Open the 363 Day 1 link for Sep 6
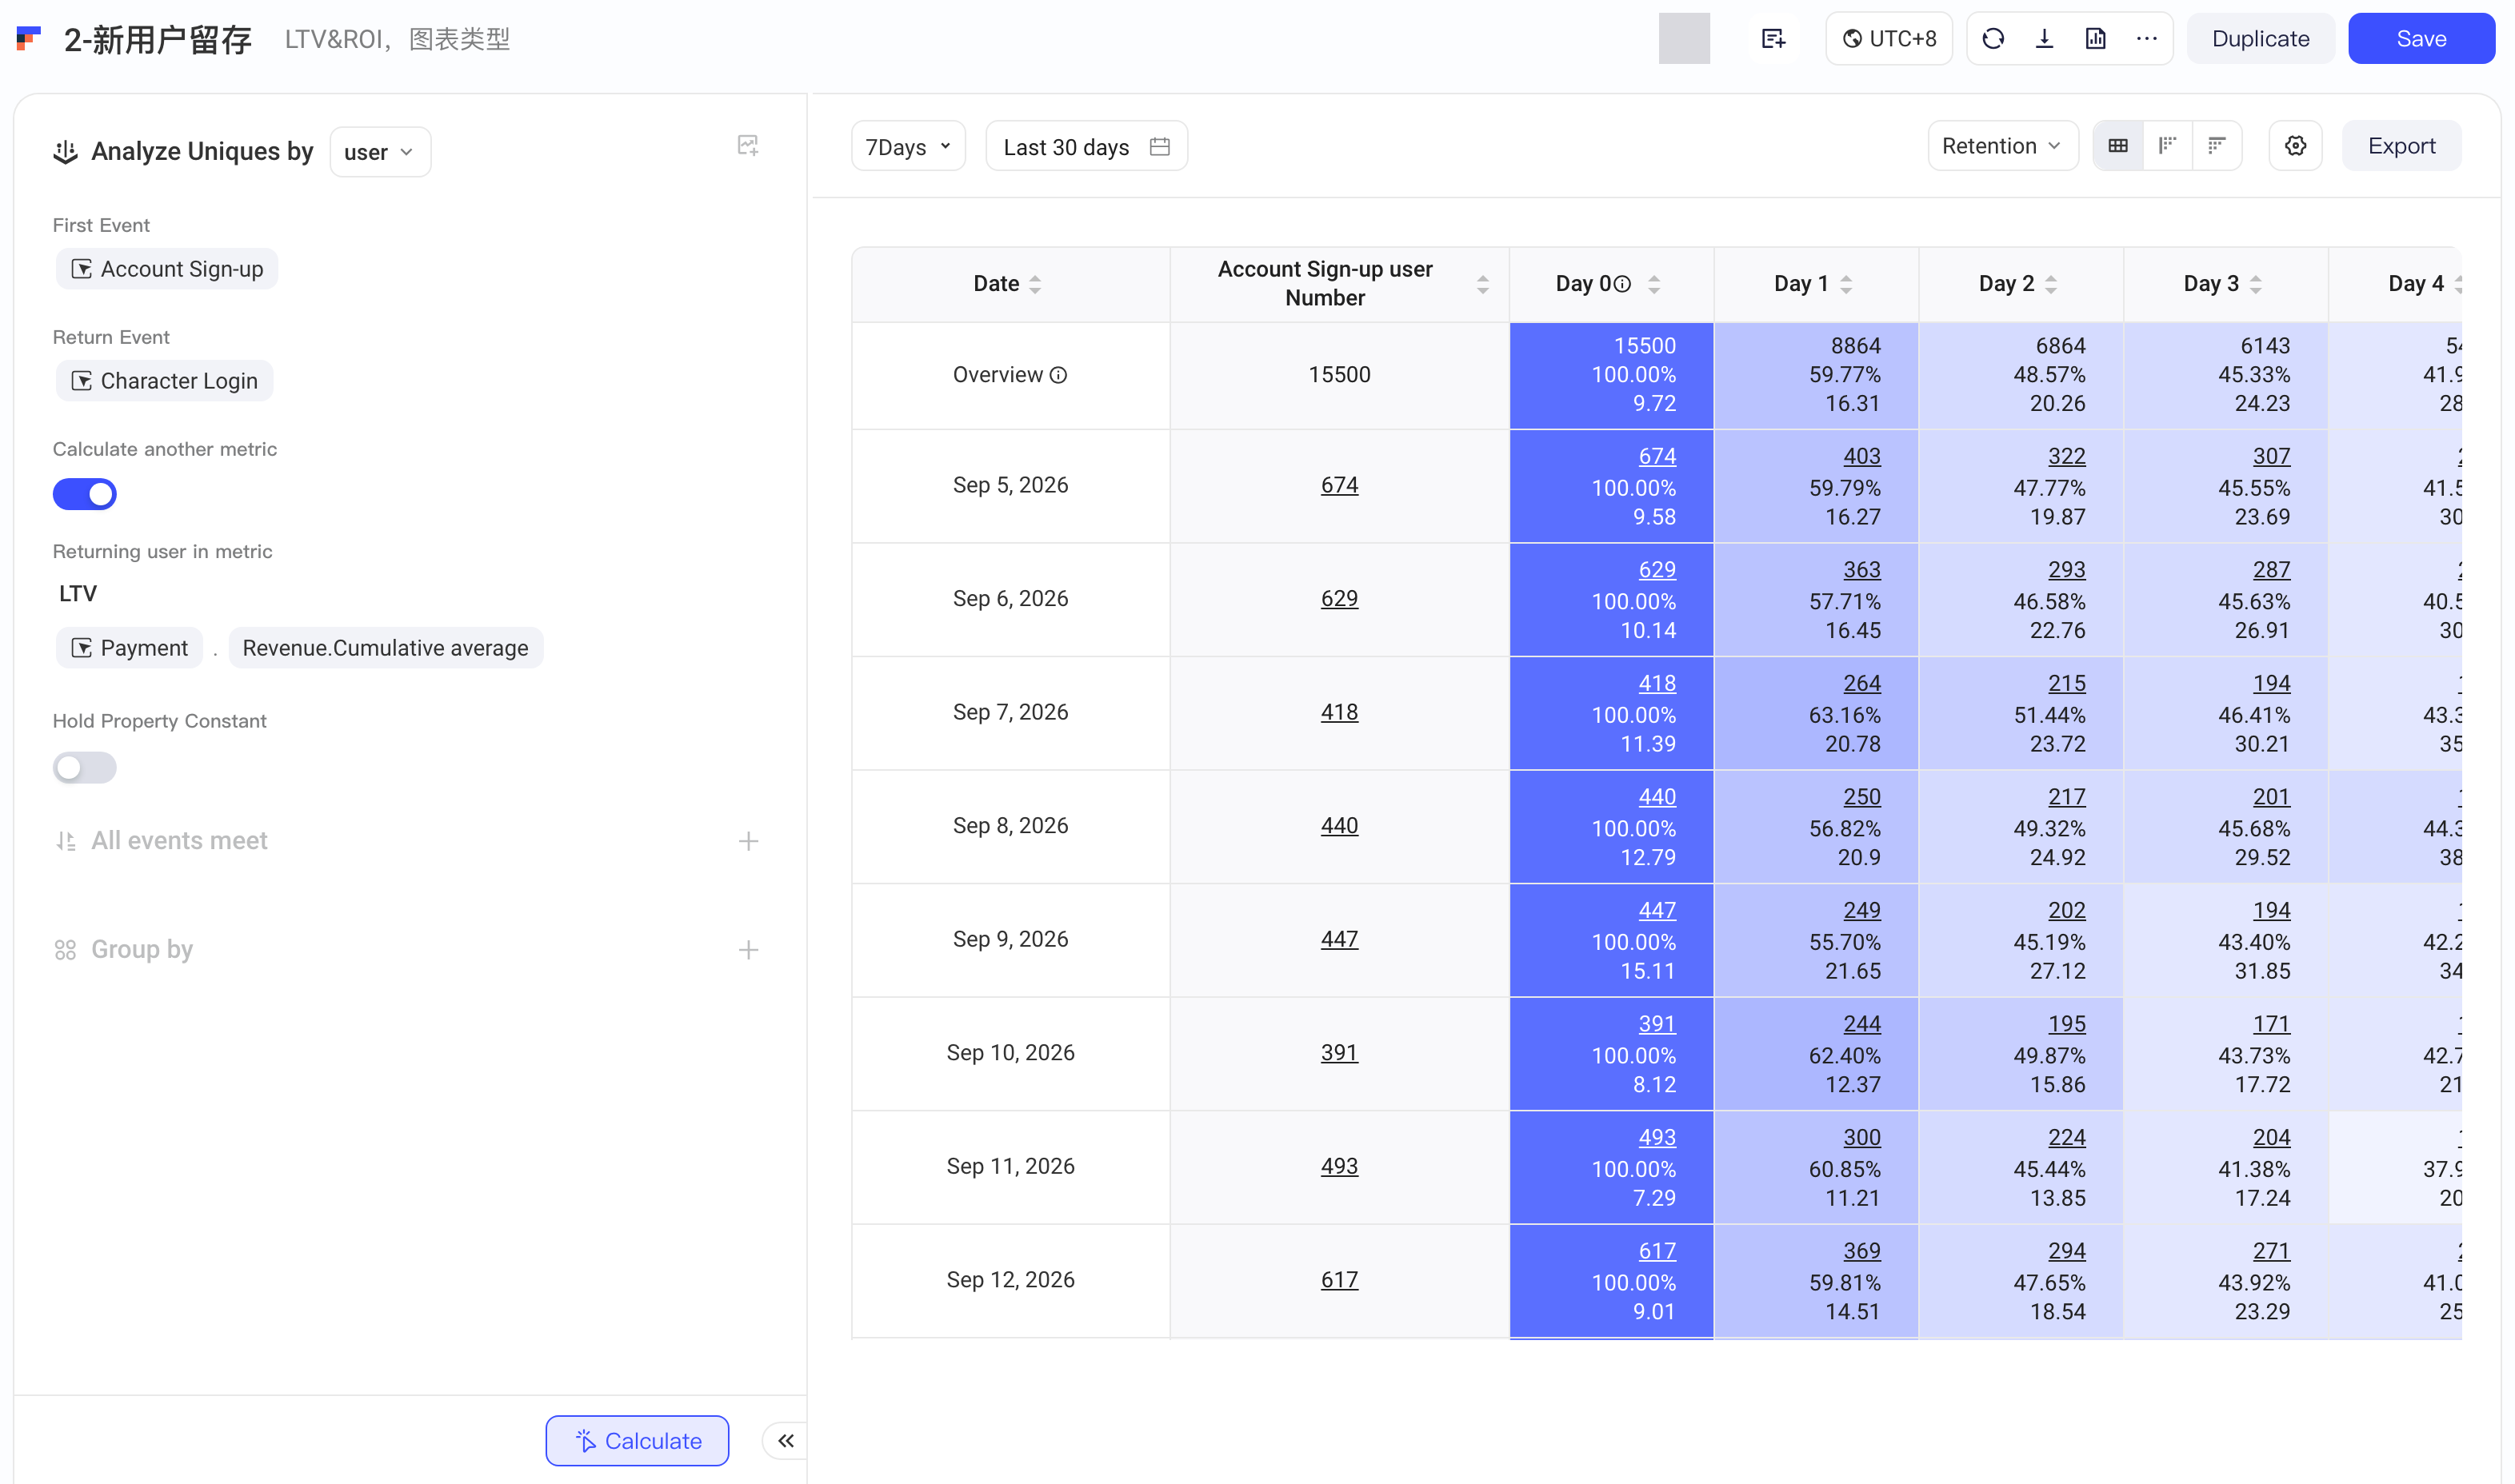The width and height of the screenshot is (2515, 1484). click(1861, 570)
